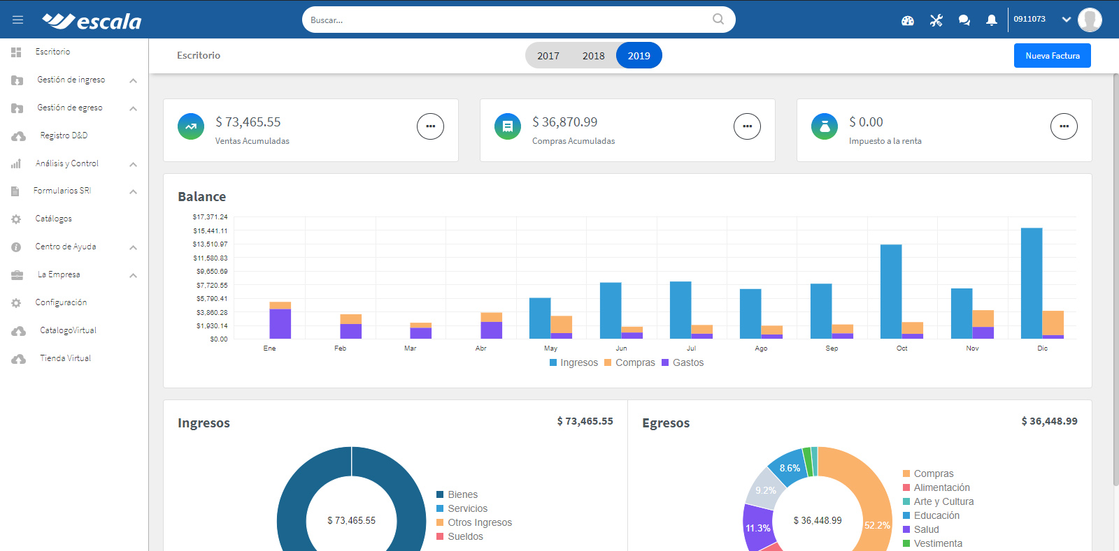This screenshot has width=1119, height=551.
Task: Click the Ventas Acumuladas trend icon
Action: tap(191, 126)
